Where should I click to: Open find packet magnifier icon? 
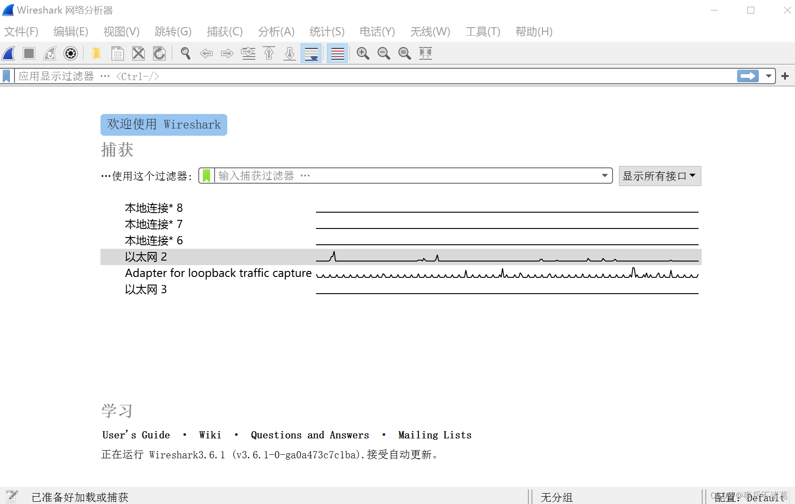point(185,53)
